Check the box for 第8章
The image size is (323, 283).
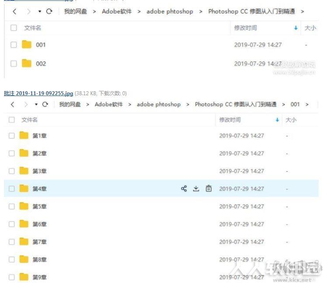pyautogui.click(x=12, y=259)
